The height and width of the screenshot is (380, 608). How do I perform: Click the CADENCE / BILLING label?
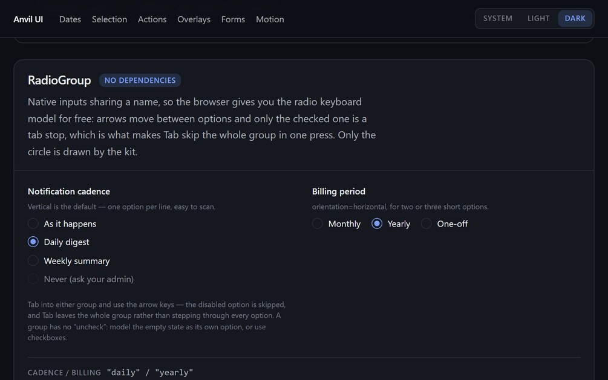pos(64,373)
